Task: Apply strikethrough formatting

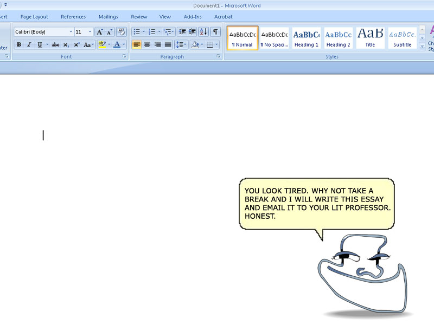Action: 55,44
